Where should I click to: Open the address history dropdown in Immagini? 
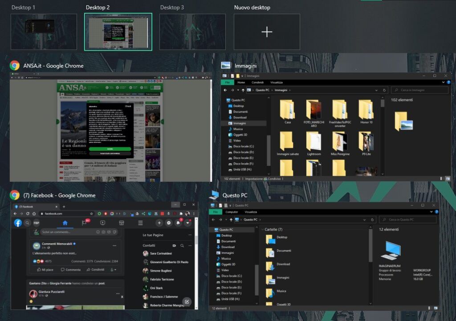[376, 90]
